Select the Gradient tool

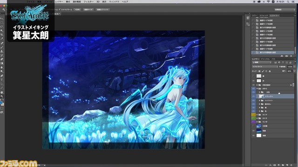point(2,63)
